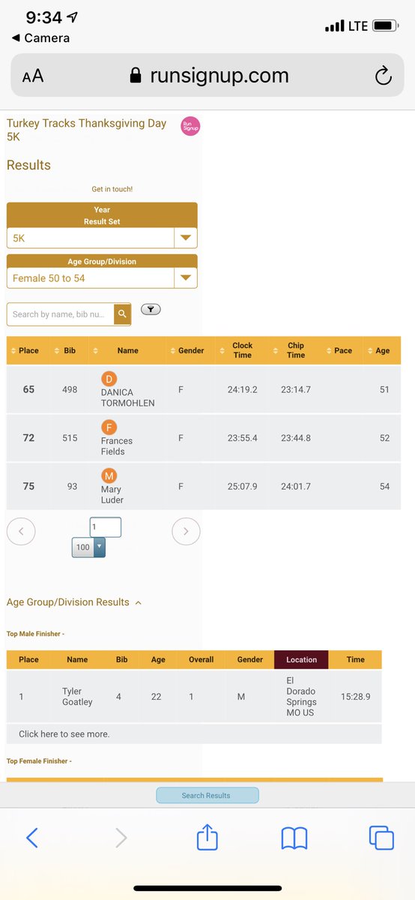415x900 pixels.
Task: Tap the Safari forward arrow
Action: tap(121, 837)
